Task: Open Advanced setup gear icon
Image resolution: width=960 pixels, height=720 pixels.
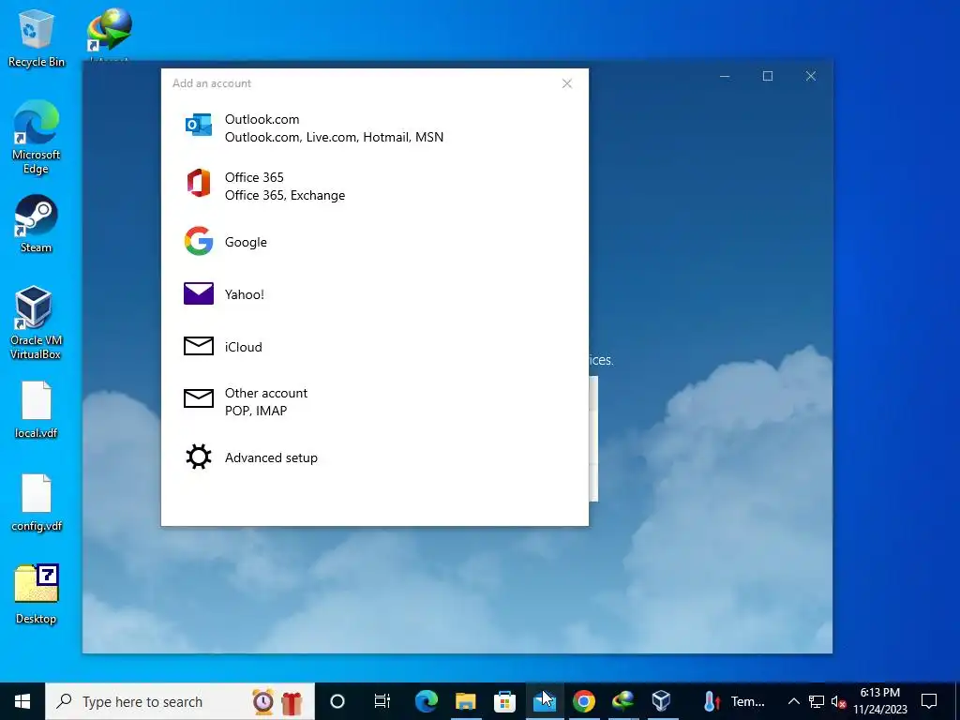Action: click(199, 457)
